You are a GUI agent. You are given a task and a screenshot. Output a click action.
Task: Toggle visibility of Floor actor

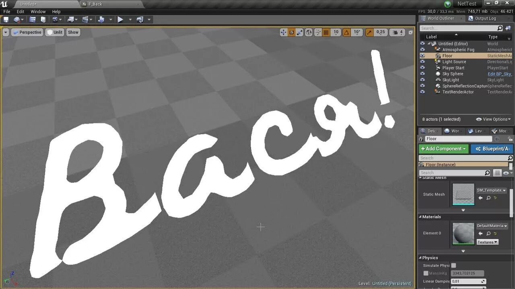(422, 56)
